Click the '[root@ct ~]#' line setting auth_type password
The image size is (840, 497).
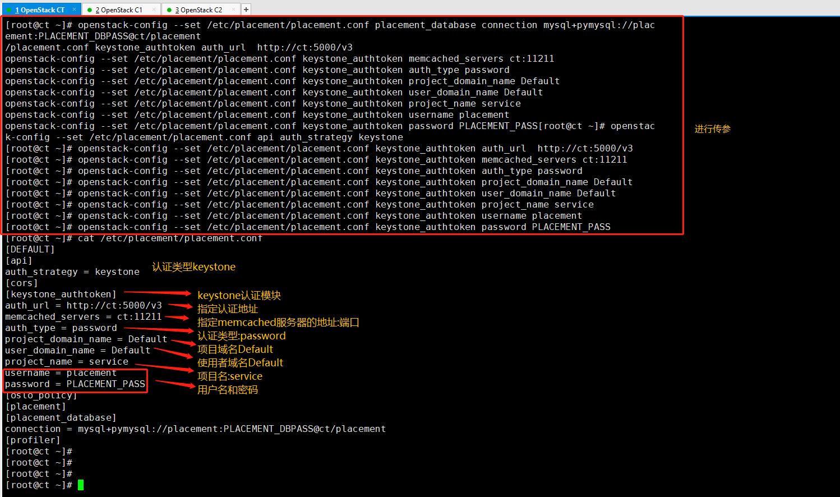coord(294,171)
